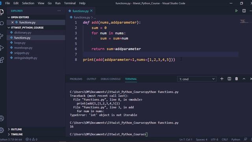Change language mode via Python item
252x142 pixels.
tap(235, 139)
